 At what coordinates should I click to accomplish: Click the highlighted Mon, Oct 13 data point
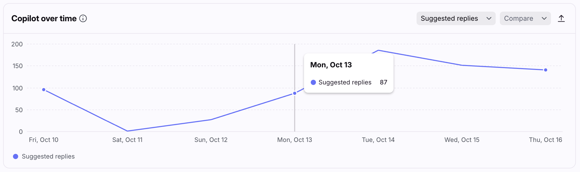point(295,93)
